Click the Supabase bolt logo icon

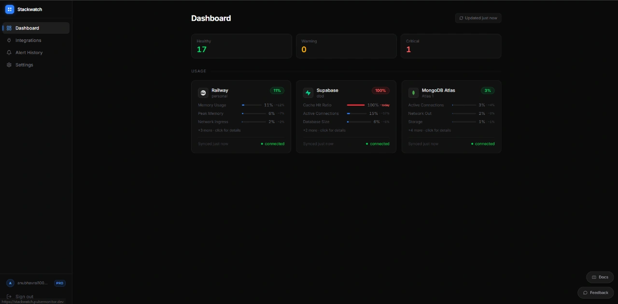point(308,93)
